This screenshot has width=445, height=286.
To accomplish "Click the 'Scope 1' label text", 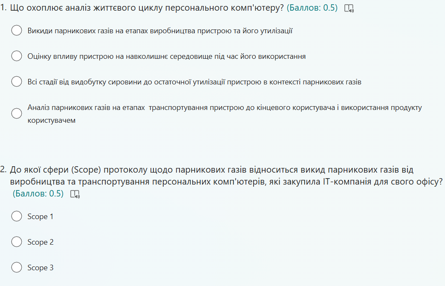I will click(40, 217).
